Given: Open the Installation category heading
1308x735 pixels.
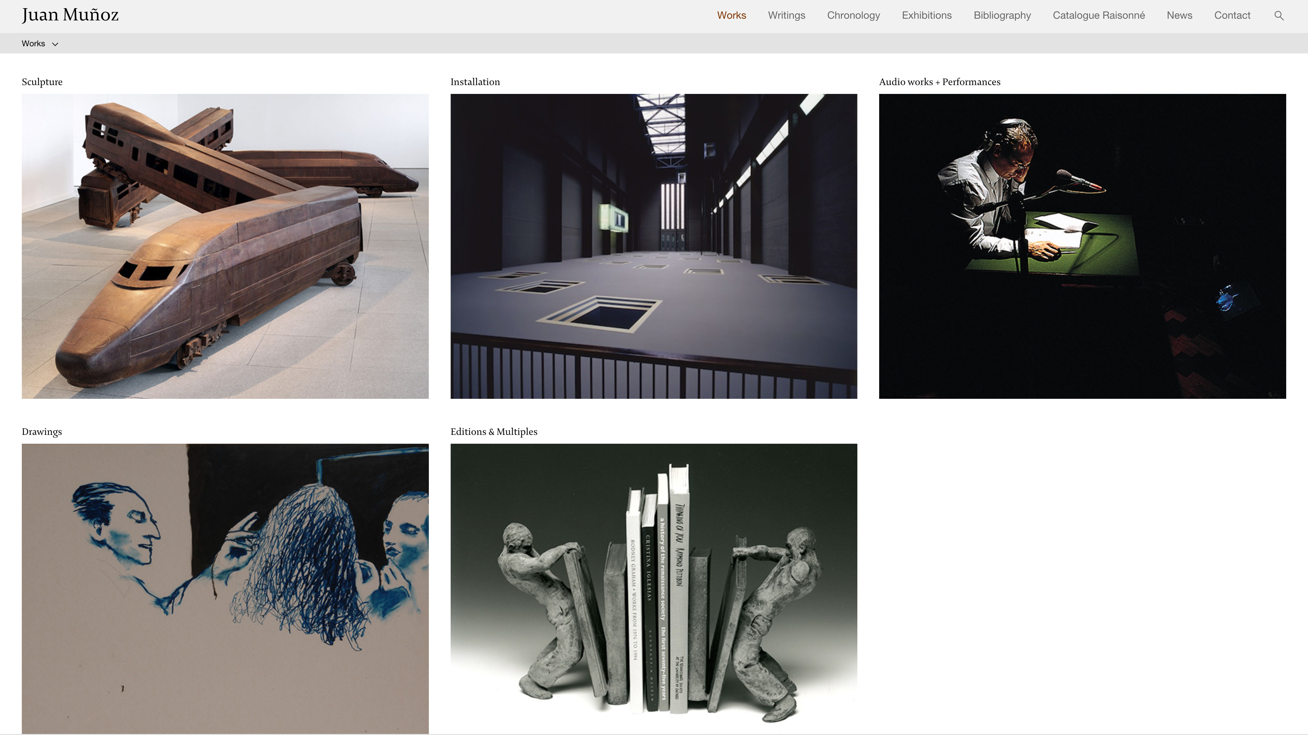Looking at the screenshot, I should pos(475,82).
